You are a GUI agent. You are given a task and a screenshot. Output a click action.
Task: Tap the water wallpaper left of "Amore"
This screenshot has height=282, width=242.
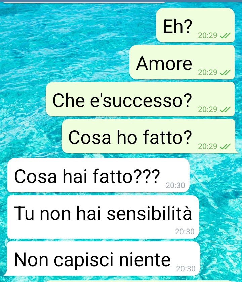click(65, 62)
